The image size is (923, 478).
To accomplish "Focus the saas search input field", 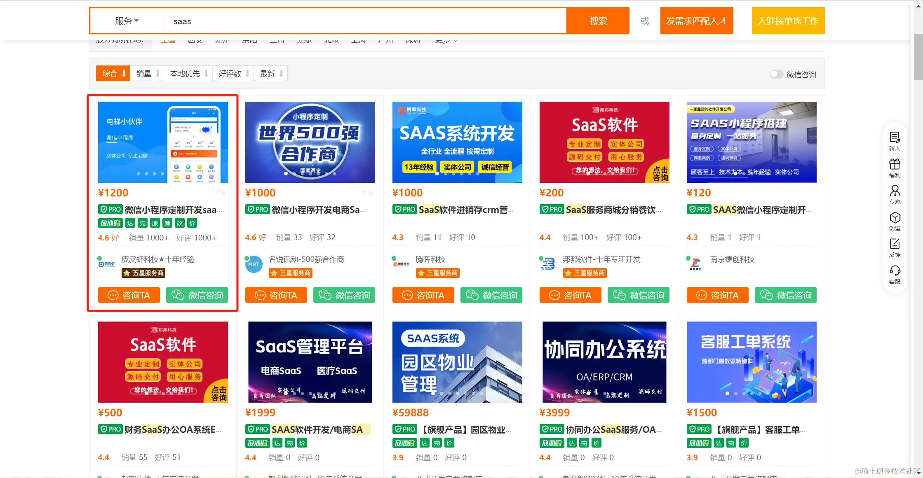I will point(365,21).
